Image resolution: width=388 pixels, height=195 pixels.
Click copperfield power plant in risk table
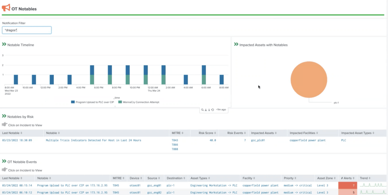307,140
